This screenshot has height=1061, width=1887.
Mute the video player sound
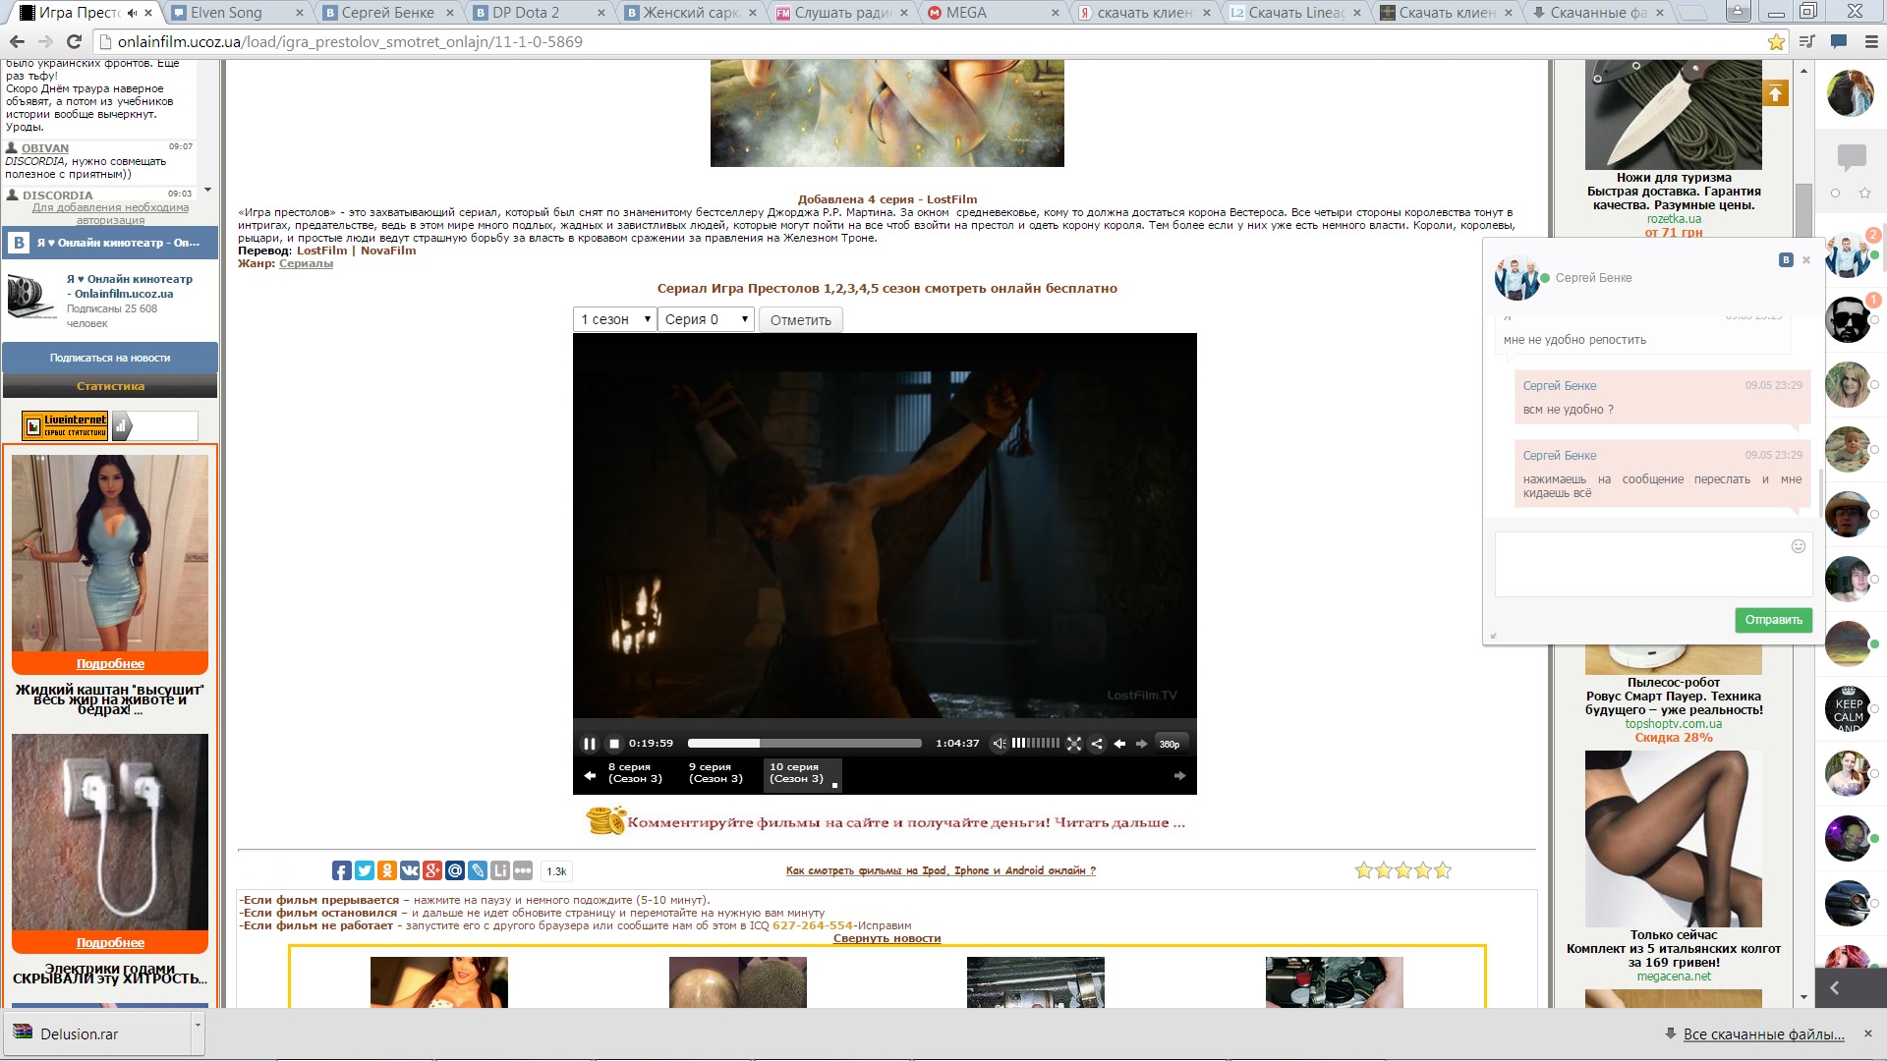1000,744
